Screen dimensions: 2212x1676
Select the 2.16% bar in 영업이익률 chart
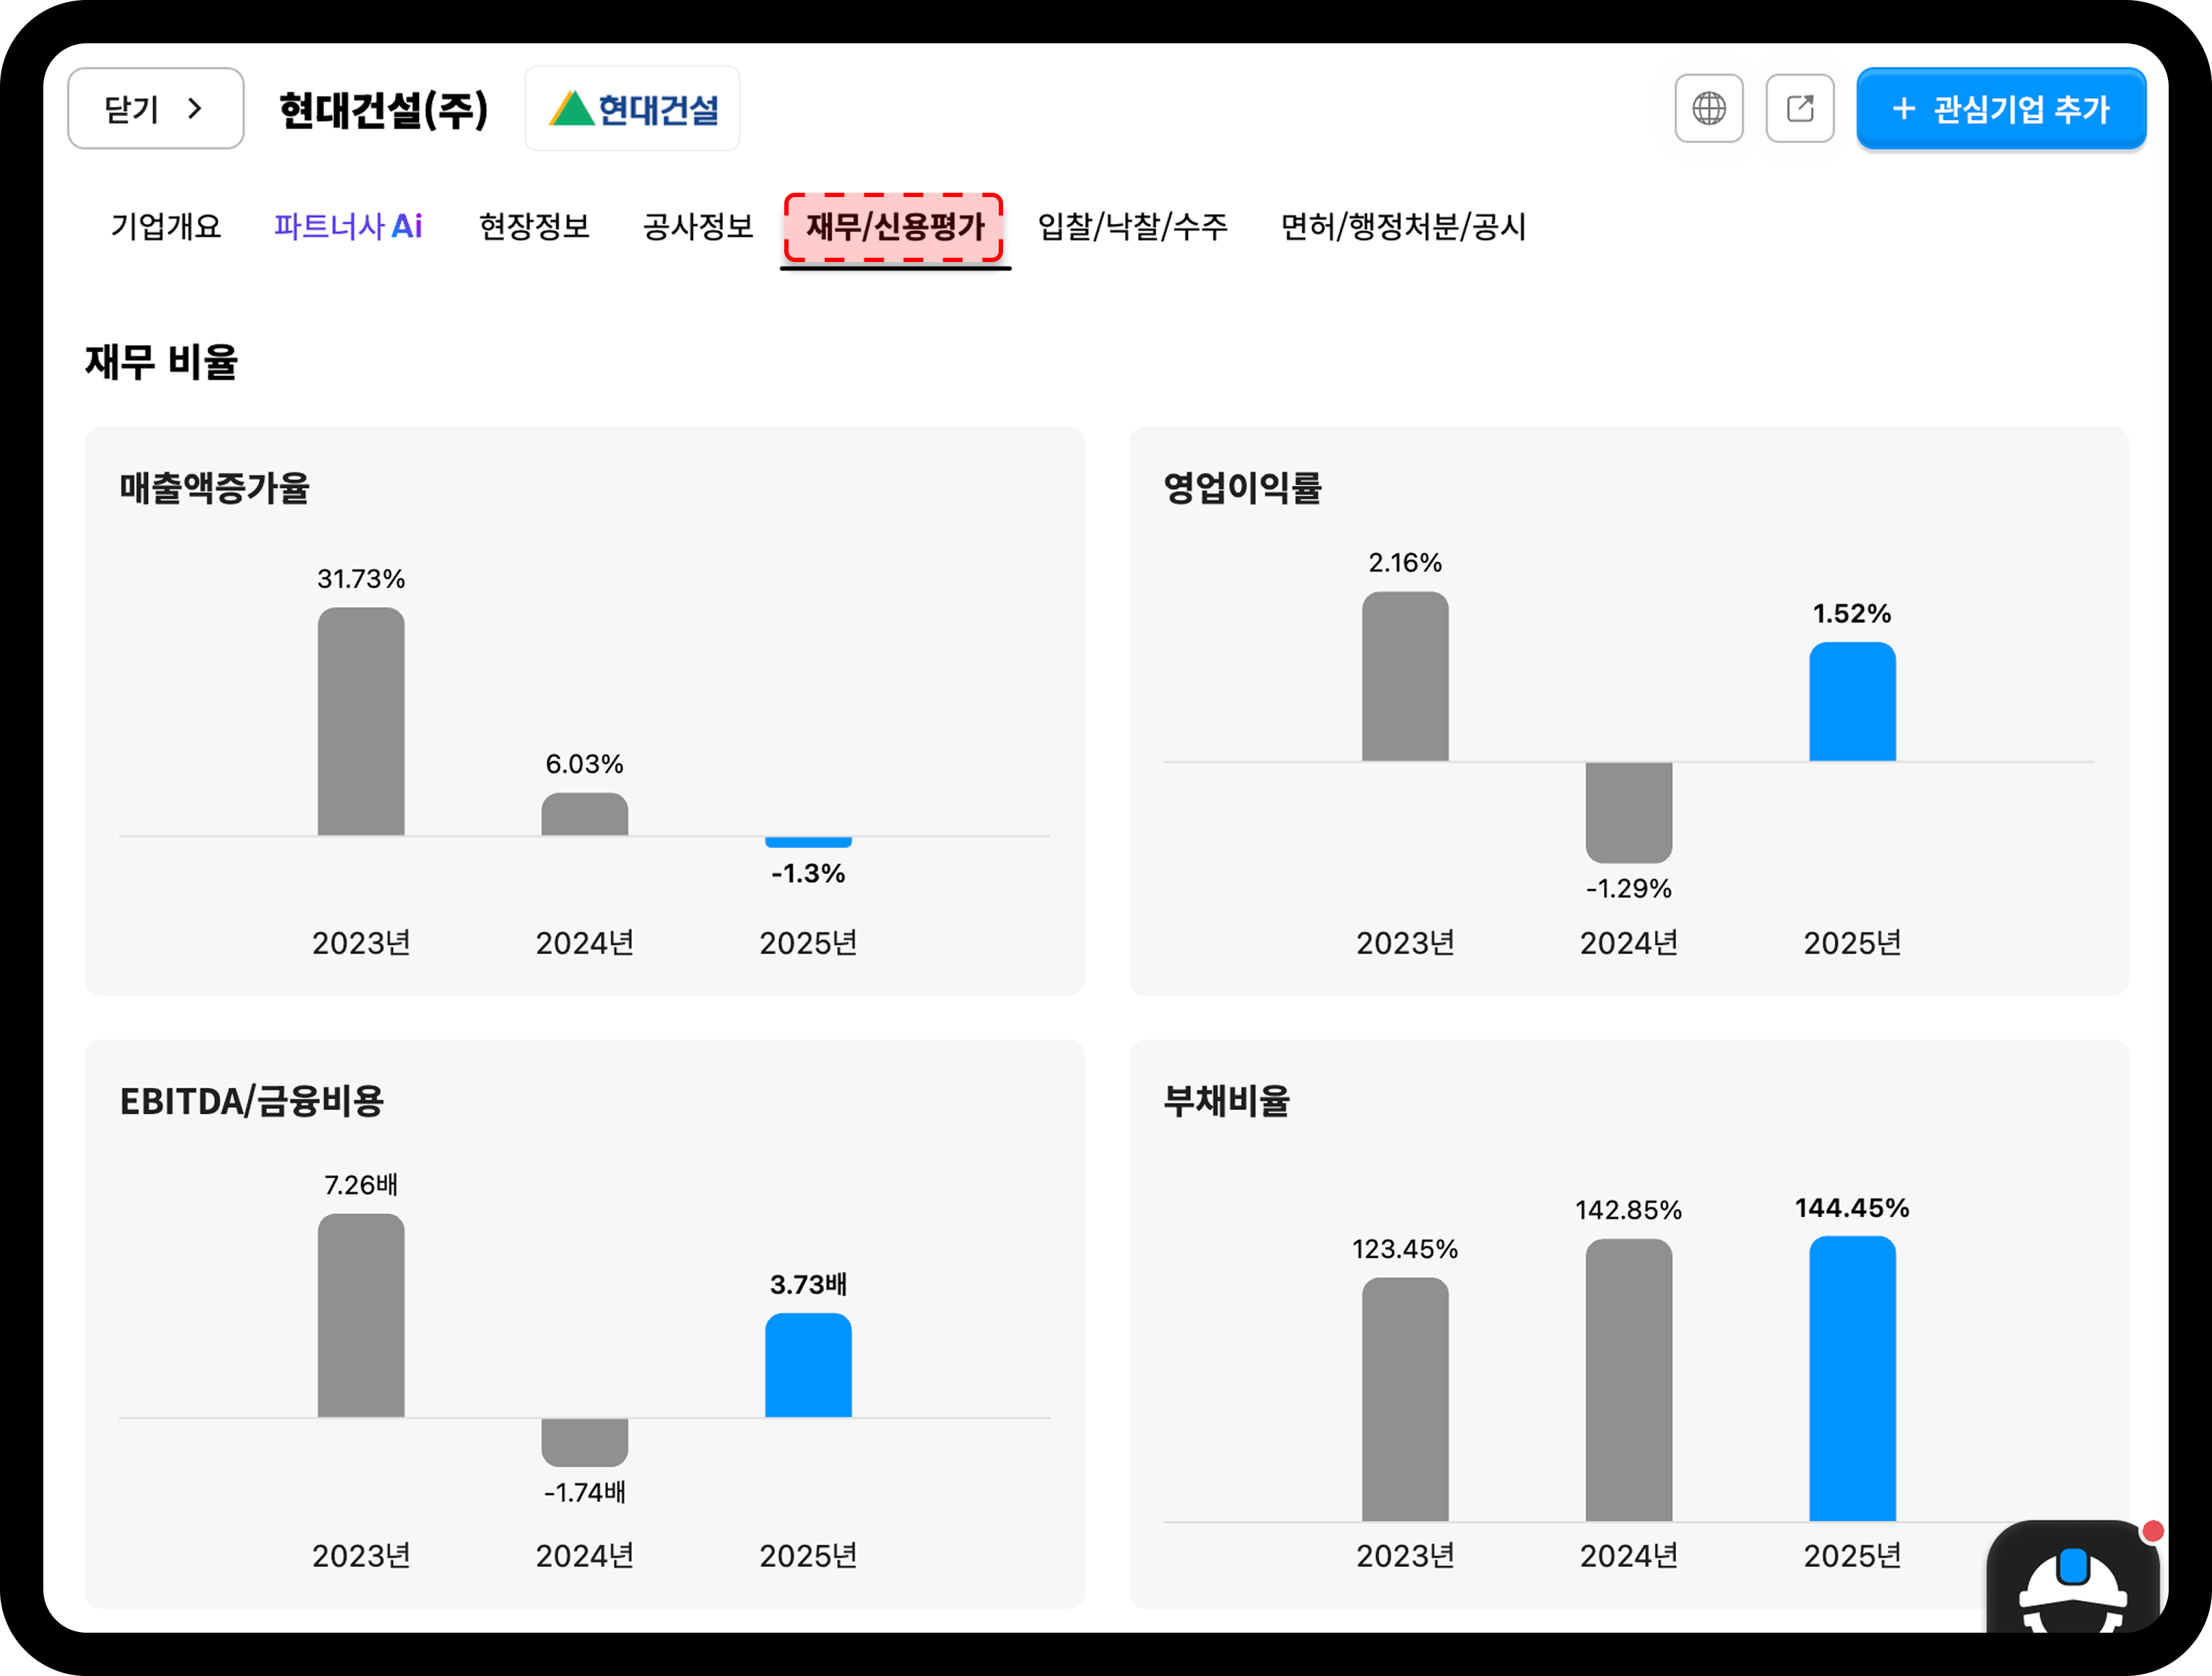pyautogui.click(x=1405, y=676)
